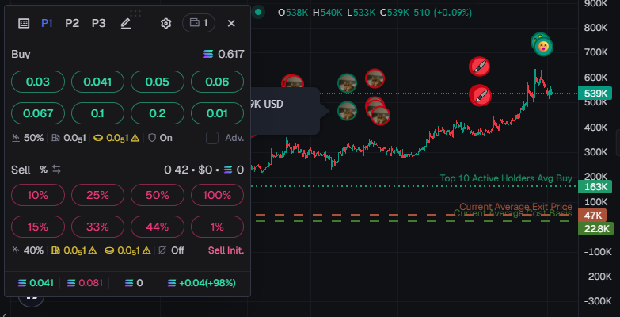This screenshot has width=620, height=317.
Task: Switch to preset P2
Action: (x=72, y=23)
